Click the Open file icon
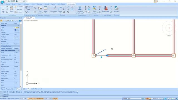Image resolution: width=178 pixels, height=100 pixels. pyautogui.click(x=9, y=1)
